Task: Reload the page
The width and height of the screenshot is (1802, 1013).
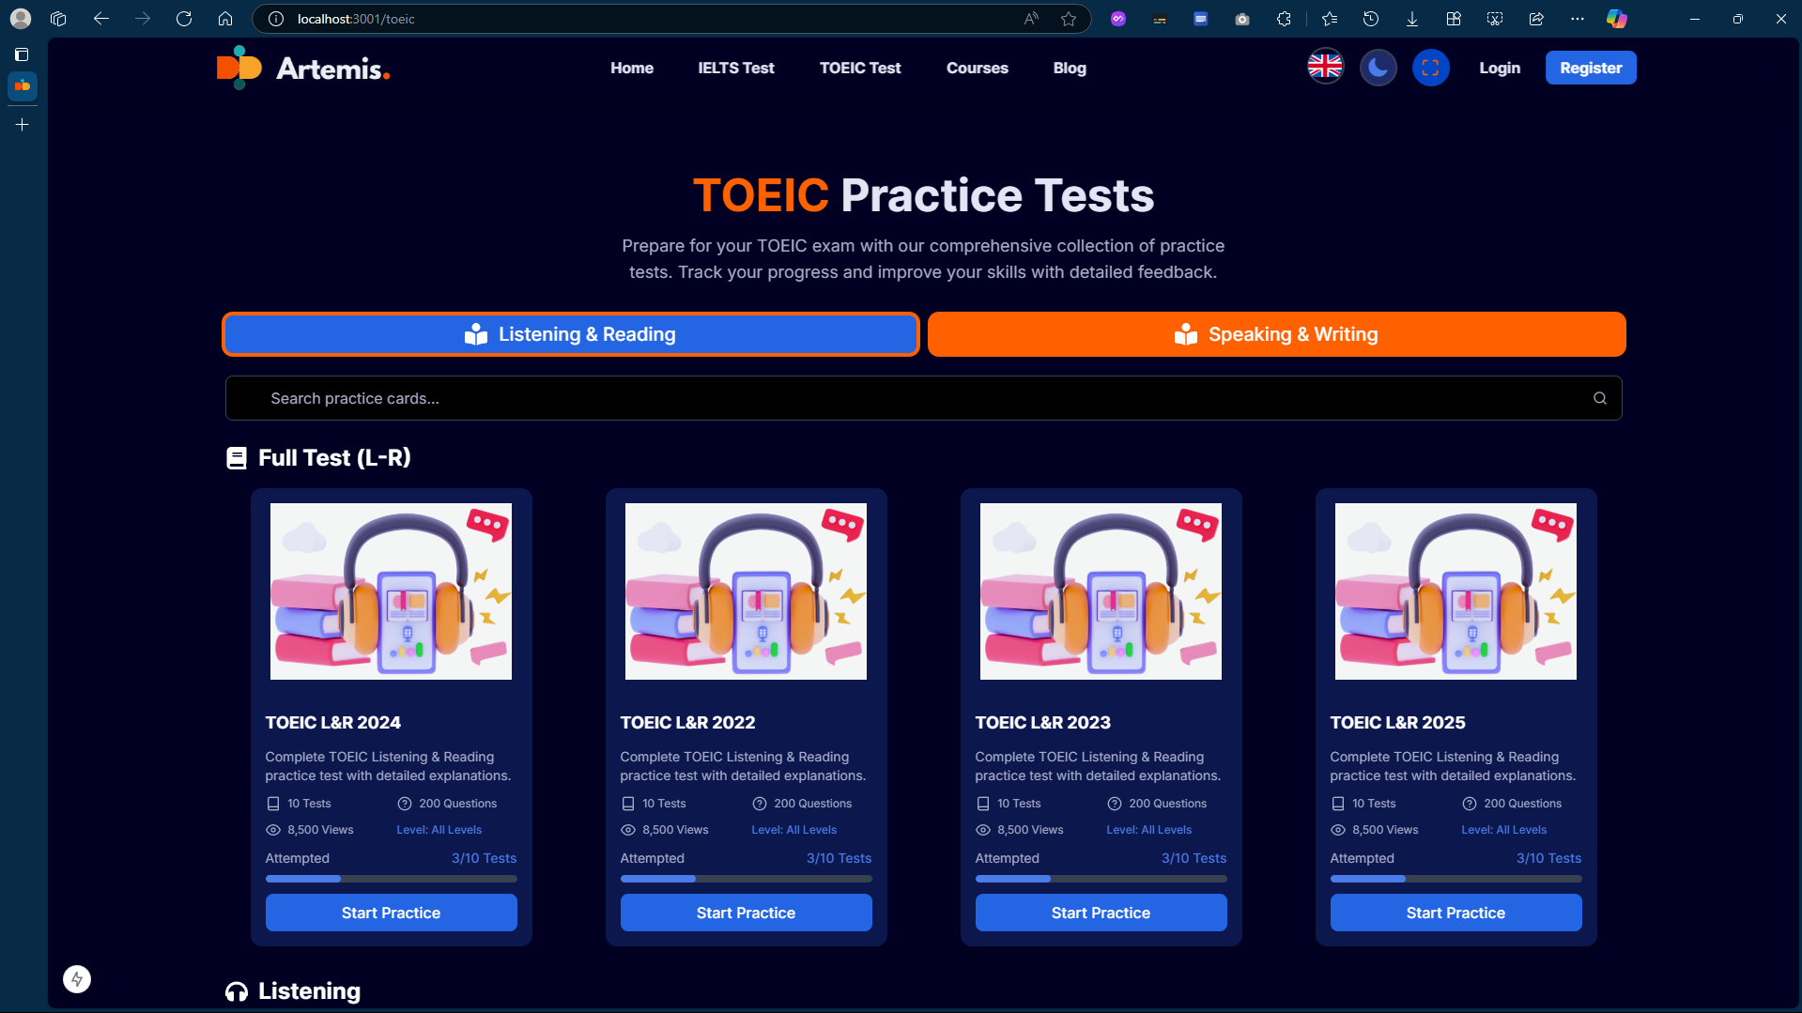Action: (184, 19)
